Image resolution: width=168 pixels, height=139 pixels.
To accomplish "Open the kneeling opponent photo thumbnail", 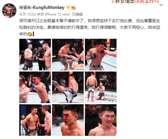I will (101, 87).
